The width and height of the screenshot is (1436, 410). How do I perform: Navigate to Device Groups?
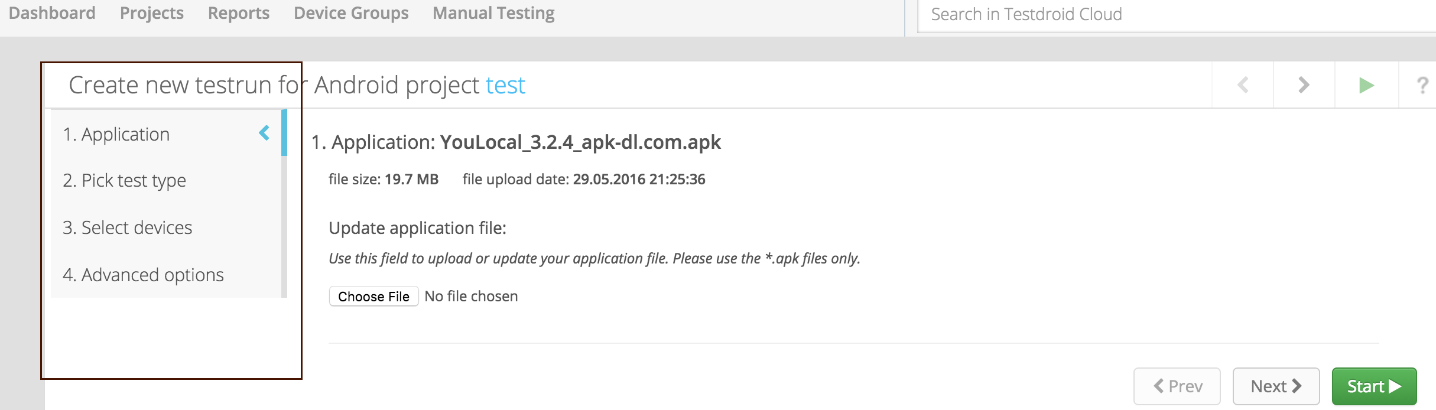click(x=351, y=13)
